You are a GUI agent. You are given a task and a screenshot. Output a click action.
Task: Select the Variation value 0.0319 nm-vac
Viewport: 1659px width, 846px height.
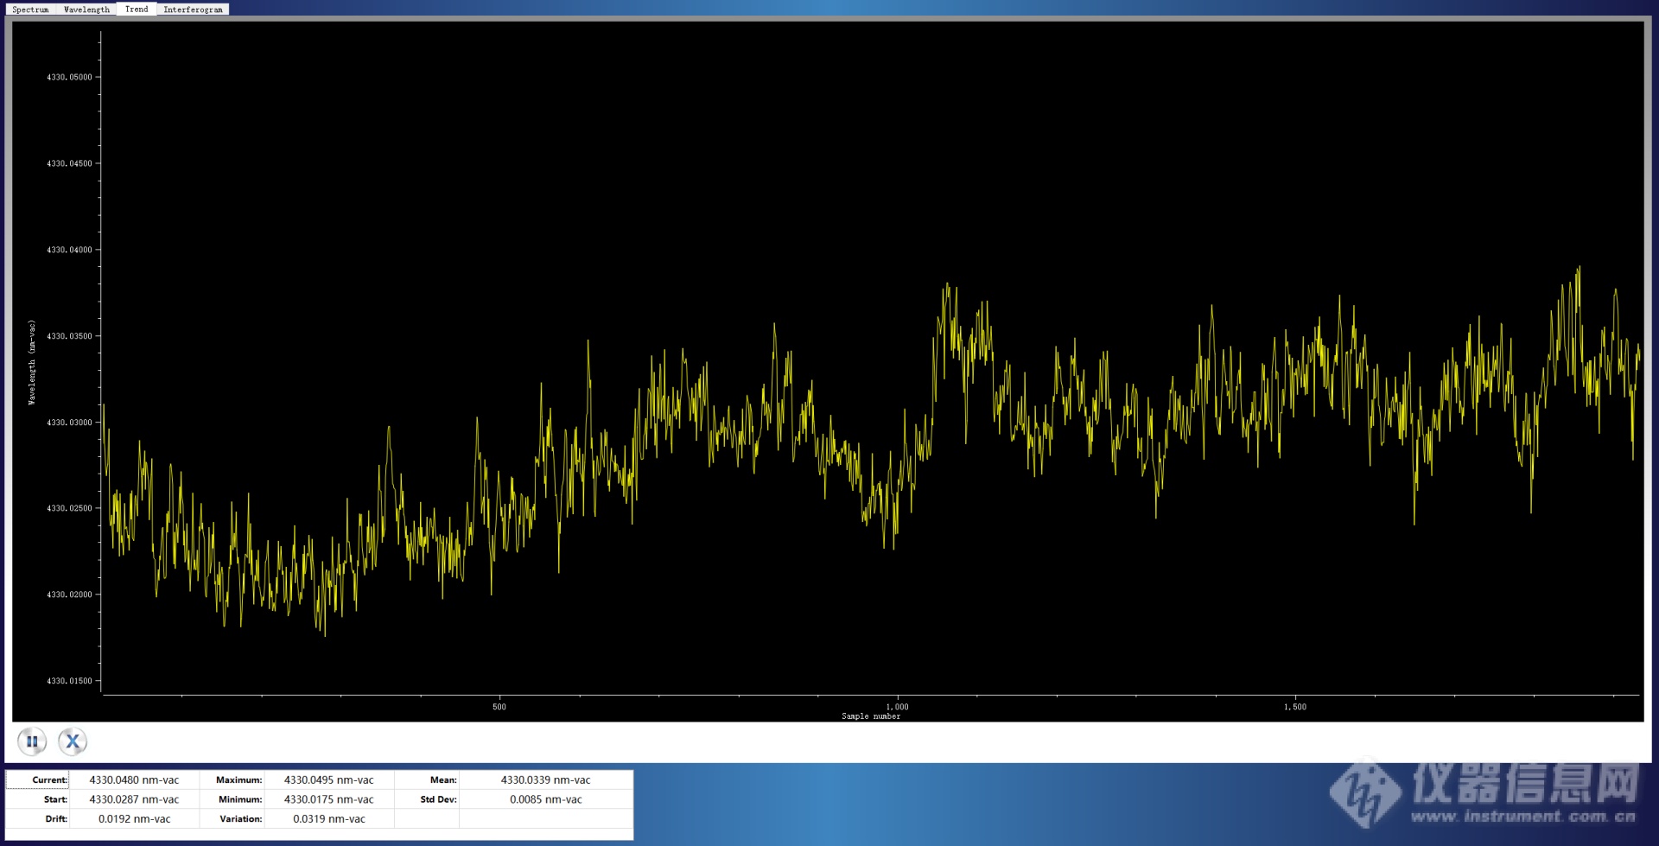[x=329, y=819]
